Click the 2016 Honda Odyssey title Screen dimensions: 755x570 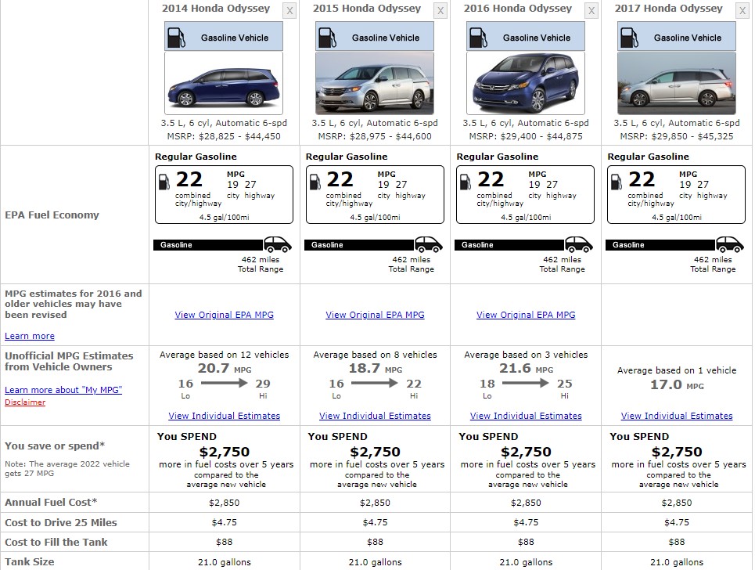tap(518, 8)
